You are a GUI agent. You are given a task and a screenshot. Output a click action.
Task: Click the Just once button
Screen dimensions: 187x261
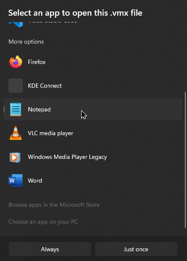[136, 249]
